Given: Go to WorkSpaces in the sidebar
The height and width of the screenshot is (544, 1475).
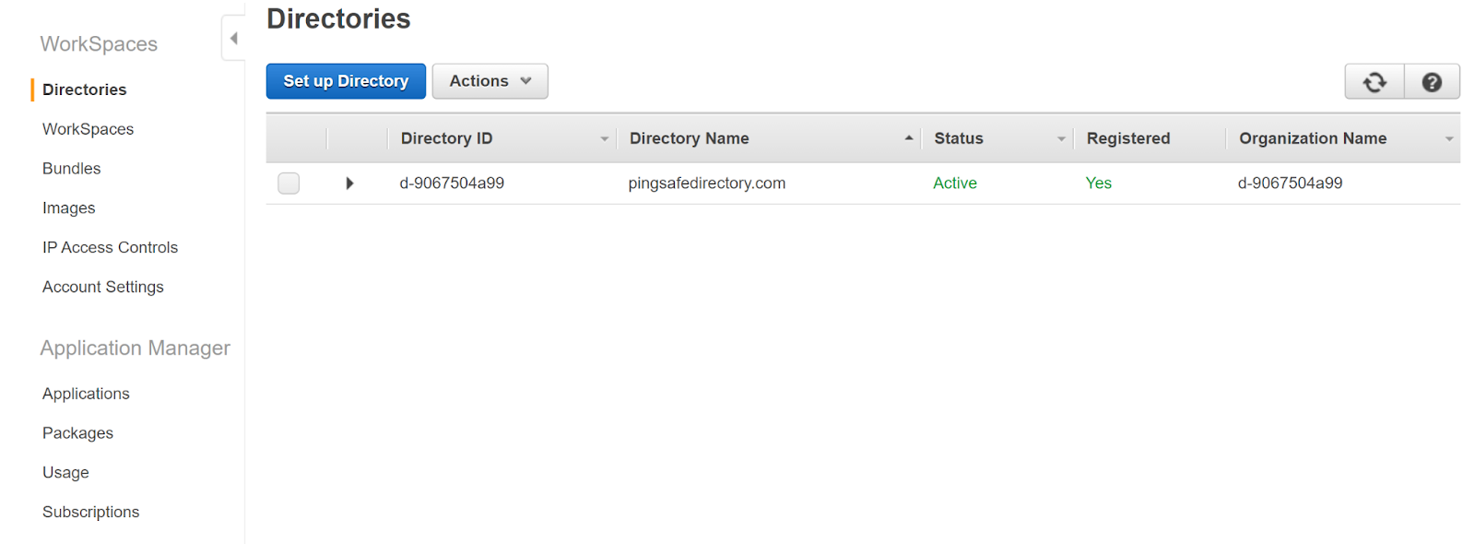Looking at the screenshot, I should tap(88, 129).
